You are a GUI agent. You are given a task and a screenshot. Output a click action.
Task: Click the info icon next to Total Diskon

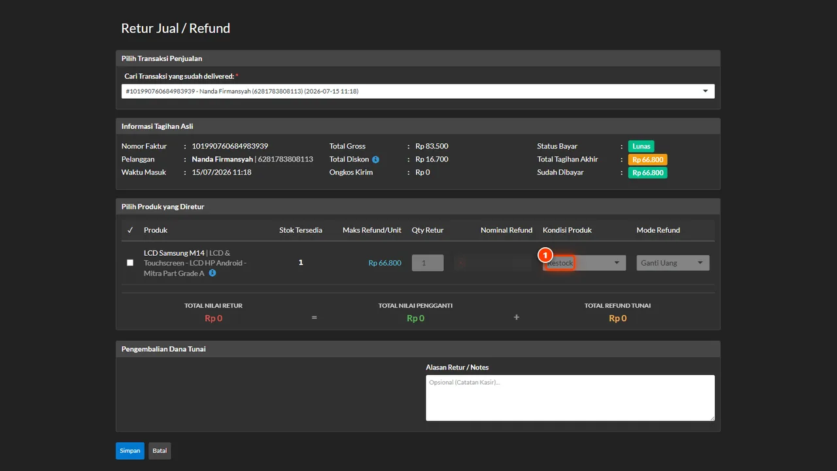click(376, 159)
